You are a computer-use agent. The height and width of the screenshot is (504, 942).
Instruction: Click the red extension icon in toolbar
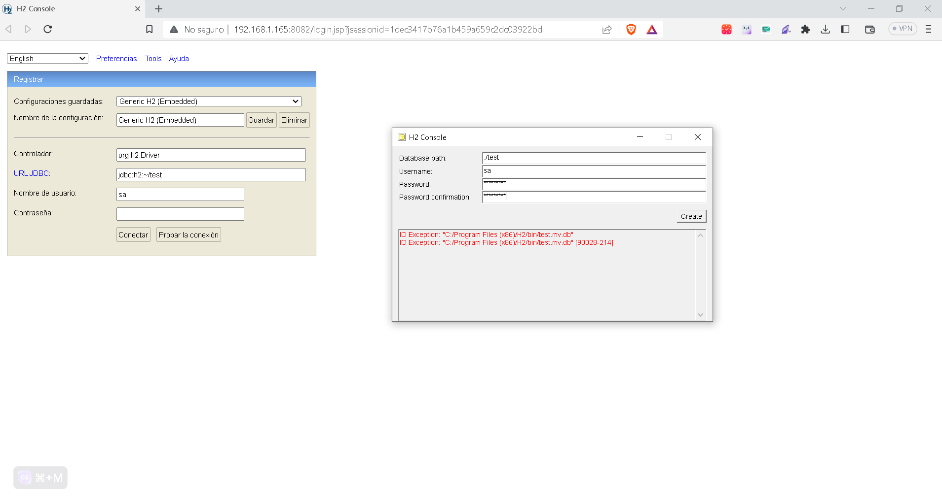(x=726, y=30)
